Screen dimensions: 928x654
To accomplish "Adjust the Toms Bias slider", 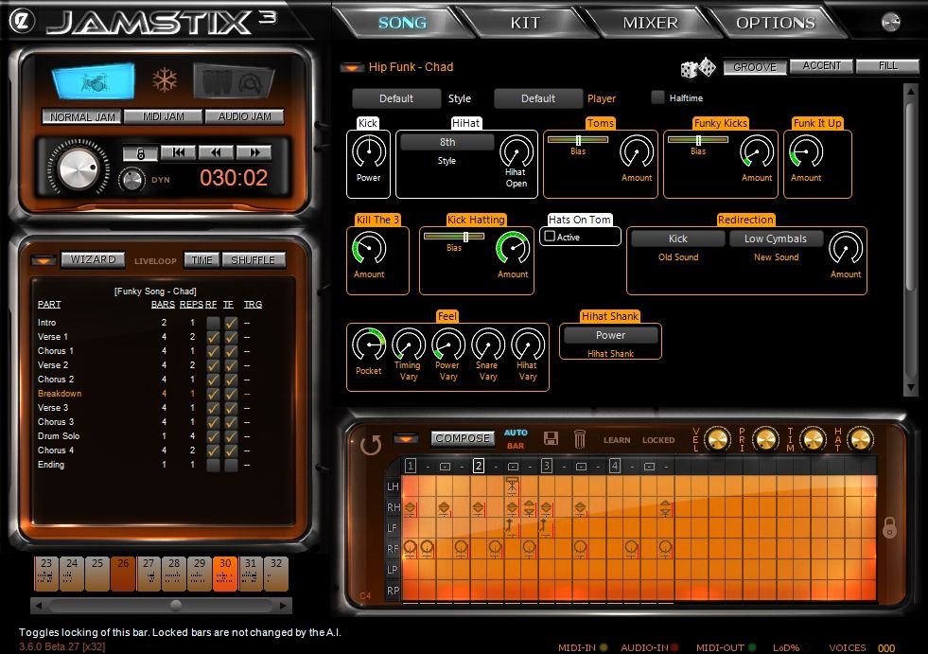I will click(578, 138).
